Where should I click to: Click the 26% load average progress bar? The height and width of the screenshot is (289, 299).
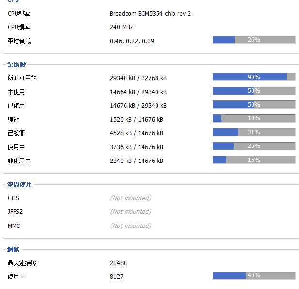pyautogui.click(x=254, y=40)
